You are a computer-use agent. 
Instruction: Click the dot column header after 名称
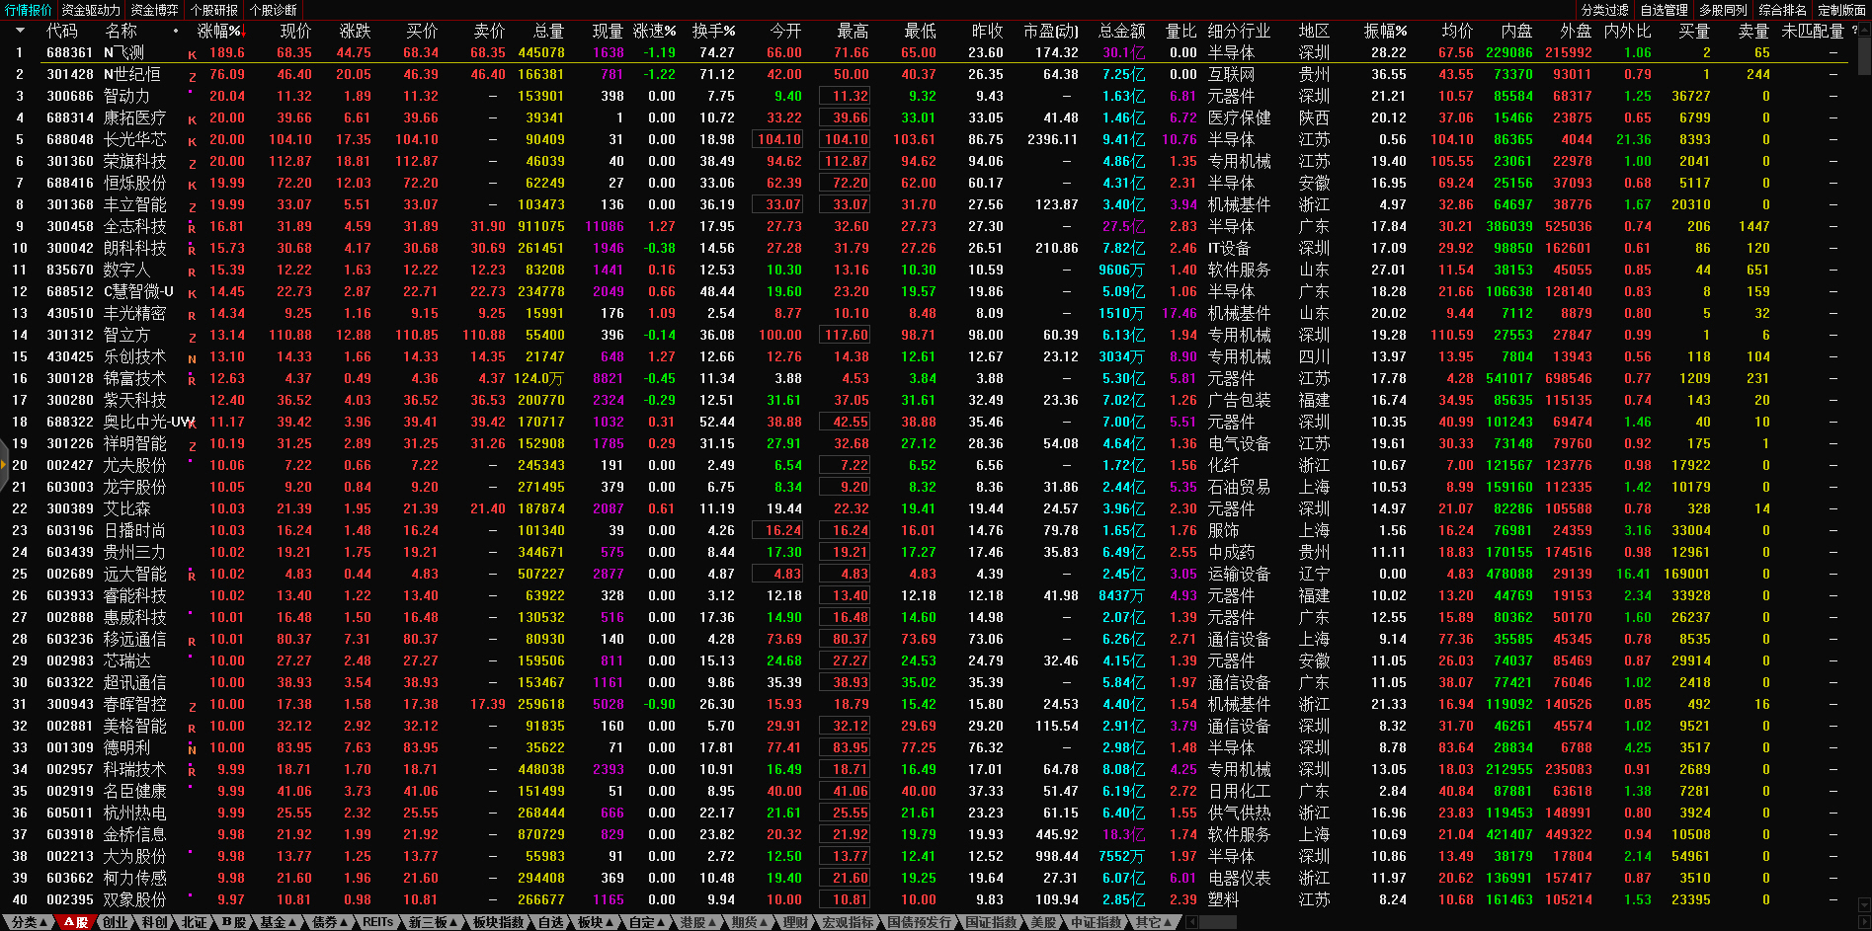click(x=176, y=31)
